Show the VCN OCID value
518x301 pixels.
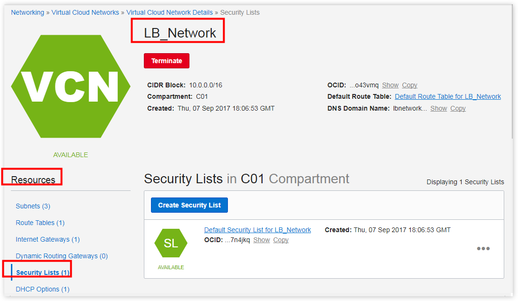[390, 85]
